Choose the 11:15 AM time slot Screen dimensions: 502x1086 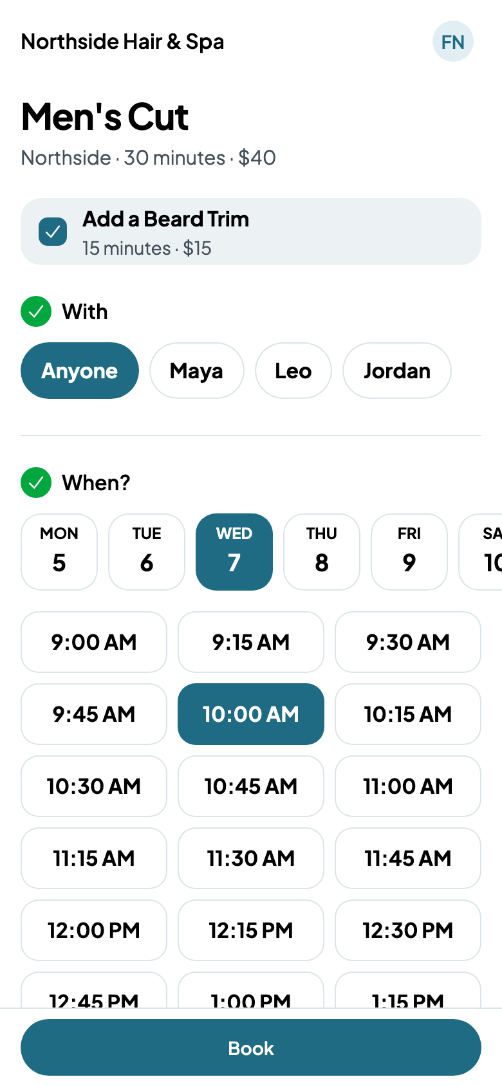[94, 858]
